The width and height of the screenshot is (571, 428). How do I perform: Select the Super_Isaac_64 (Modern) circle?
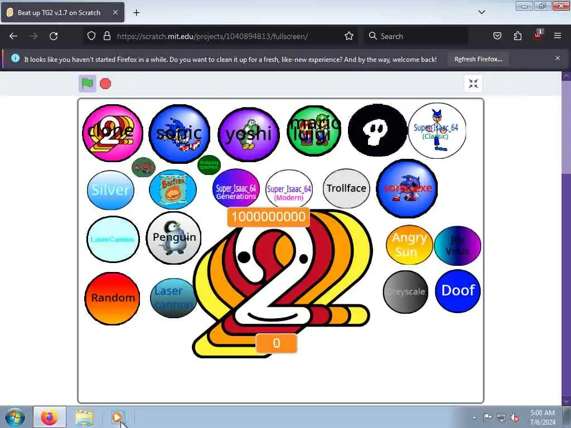(289, 189)
